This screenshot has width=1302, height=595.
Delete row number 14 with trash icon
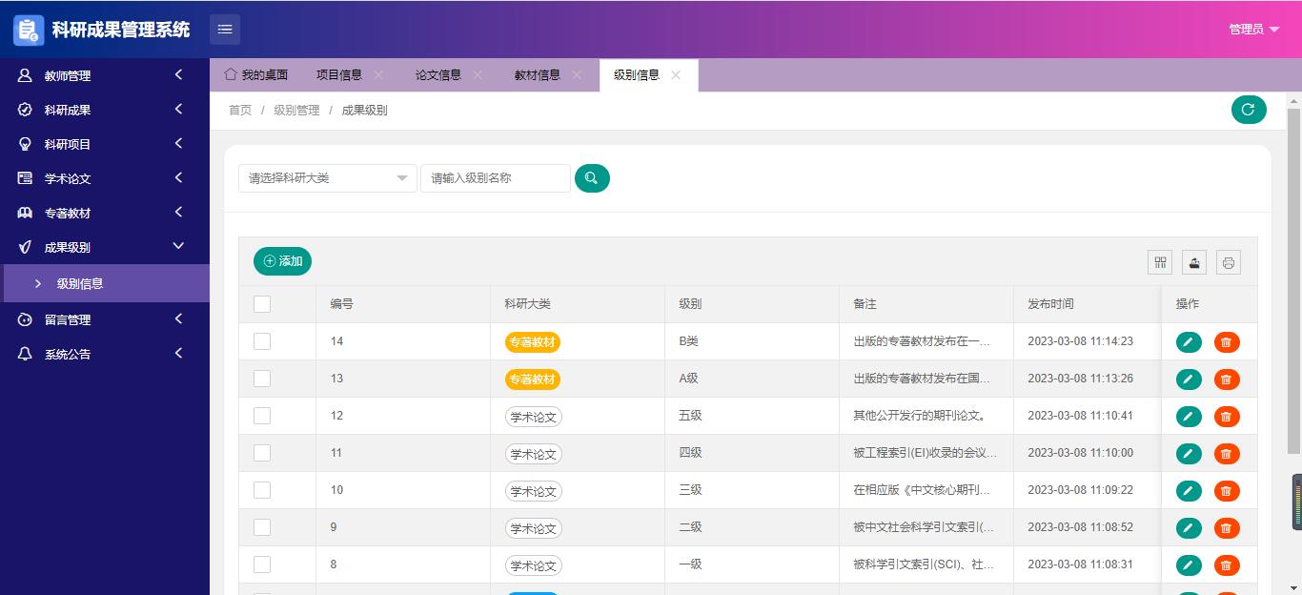(1227, 342)
